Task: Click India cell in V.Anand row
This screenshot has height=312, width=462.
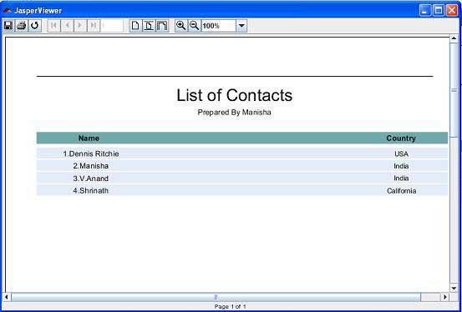Action: [401, 179]
